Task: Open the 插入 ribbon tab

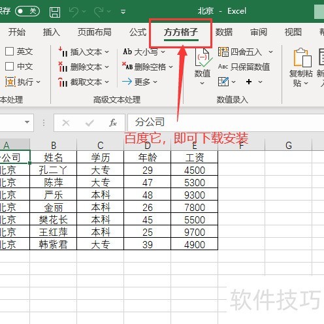Action: point(52,32)
